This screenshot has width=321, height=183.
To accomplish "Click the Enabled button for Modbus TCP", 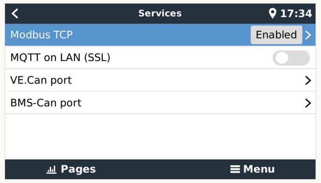I will pos(276,35).
